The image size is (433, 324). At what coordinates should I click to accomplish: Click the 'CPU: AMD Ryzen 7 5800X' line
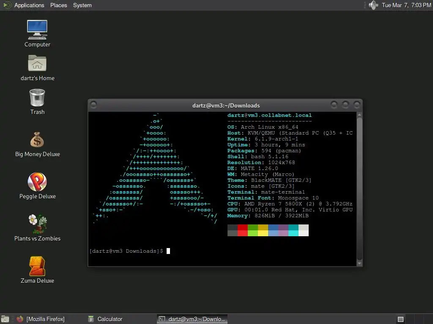[290, 204]
